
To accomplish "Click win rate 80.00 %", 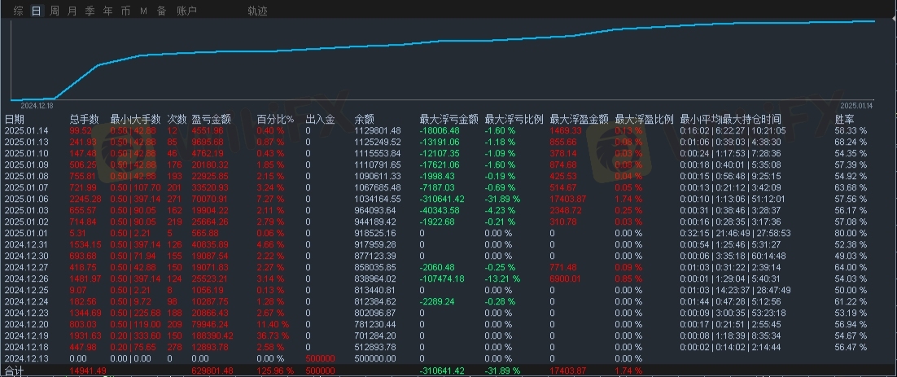I will (851, 233).
